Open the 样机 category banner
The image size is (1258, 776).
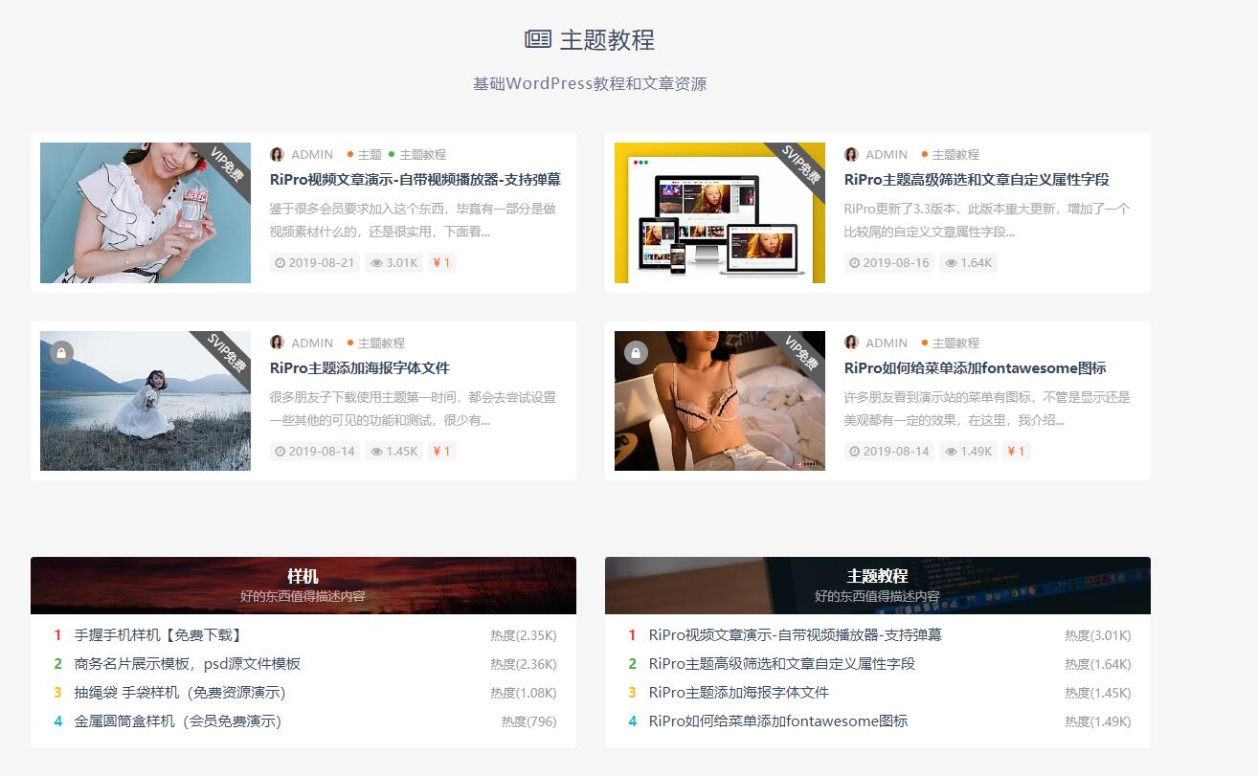[303, 585]
